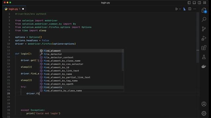Click 'from selenium import webdriver' line

point(36,21)
